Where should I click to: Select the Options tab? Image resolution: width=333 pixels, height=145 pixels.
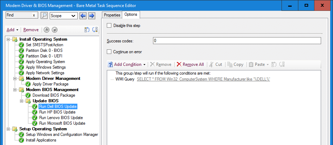pos(131,14)
